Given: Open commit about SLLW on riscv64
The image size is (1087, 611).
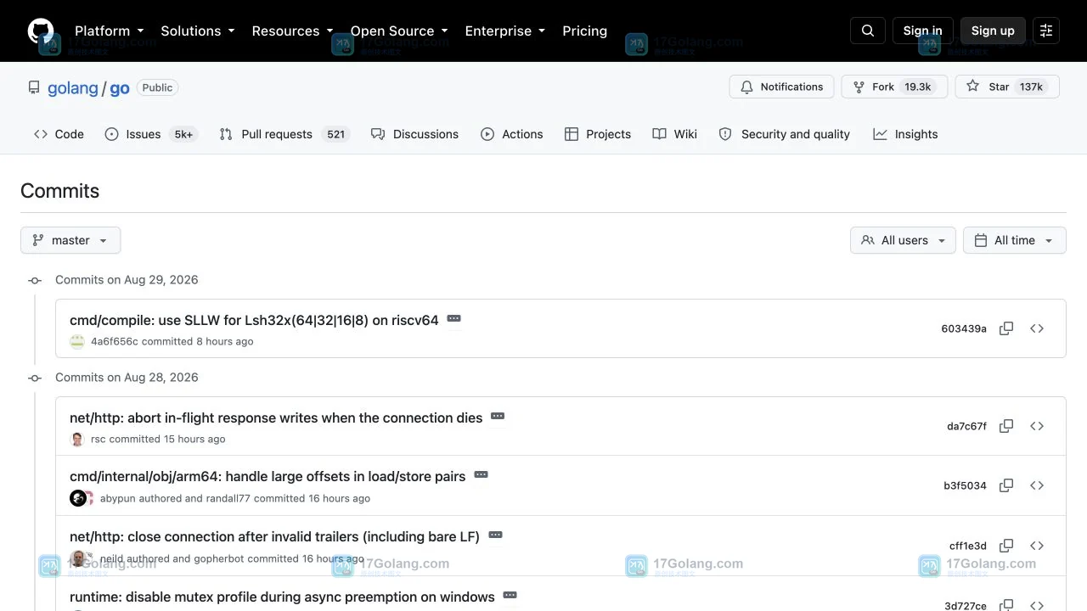Looking at the screenshot, I should pos(254,320).
